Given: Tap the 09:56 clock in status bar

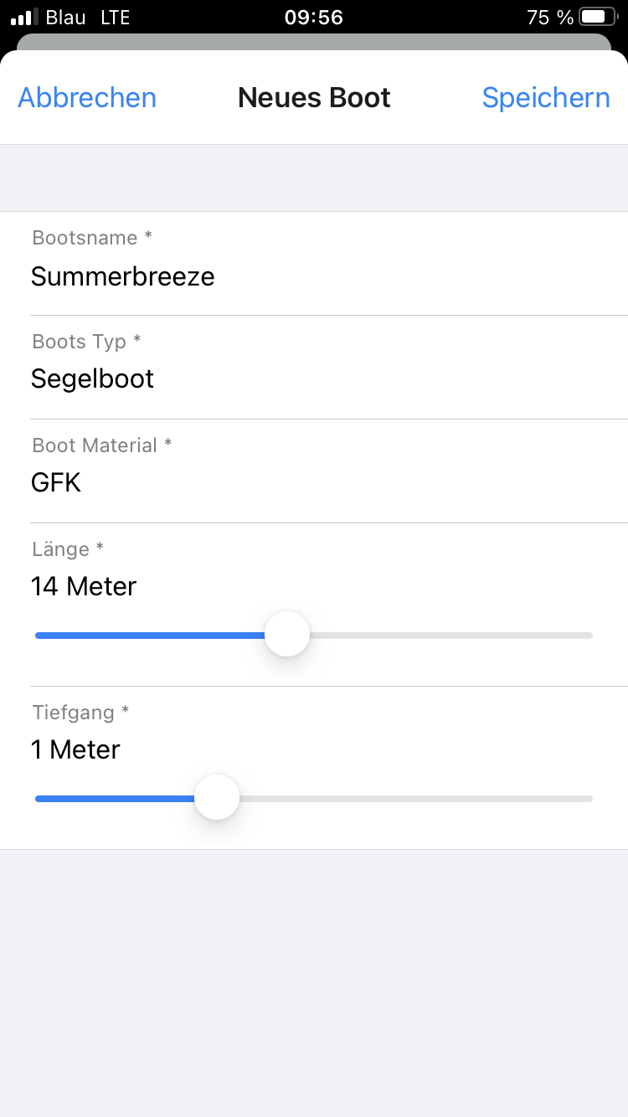Looking at the screenshot, I should click(314, 17).
